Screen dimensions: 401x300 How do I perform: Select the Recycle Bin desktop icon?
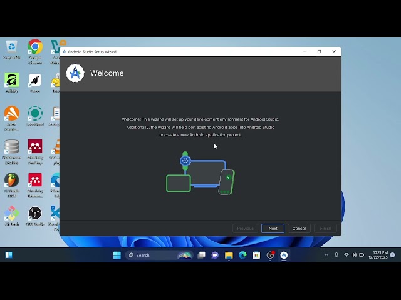tap(12, 50)
